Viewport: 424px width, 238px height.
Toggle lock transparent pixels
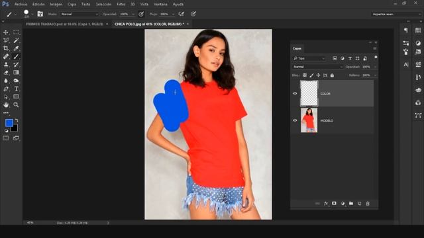pyautogui.click(x=305, y=75)
